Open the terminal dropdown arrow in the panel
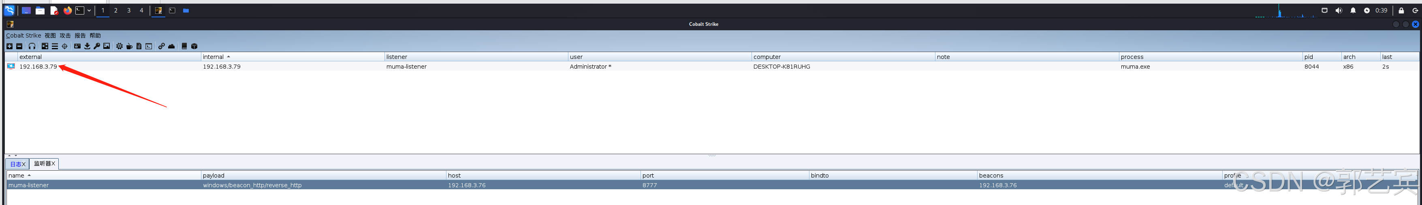1422x205 pixels. (x=89, y=10)
